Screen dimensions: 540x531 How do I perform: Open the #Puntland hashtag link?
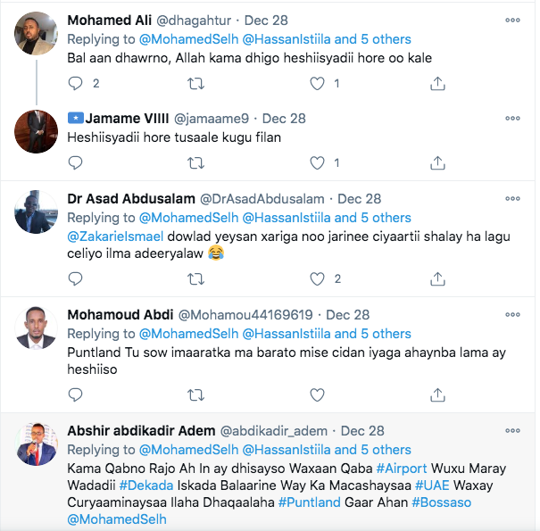pos(310,502)
